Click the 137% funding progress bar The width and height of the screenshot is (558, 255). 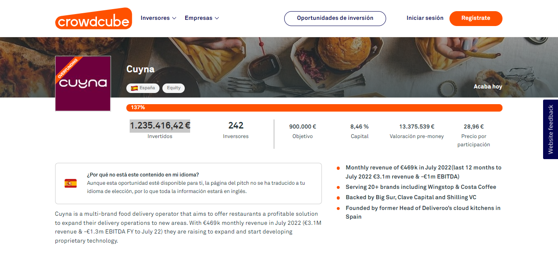pyautogui.click(x=314, y=108)
